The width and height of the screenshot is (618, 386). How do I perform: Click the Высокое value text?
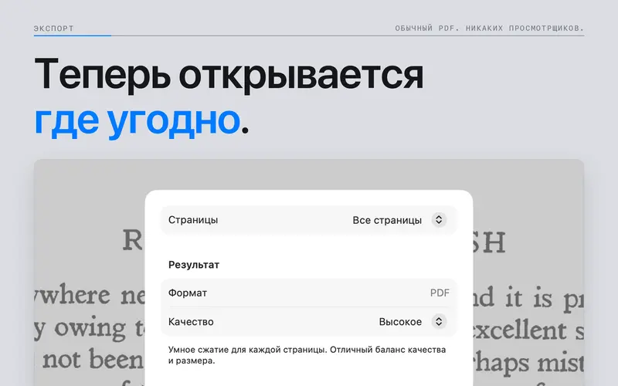point(400,322)
